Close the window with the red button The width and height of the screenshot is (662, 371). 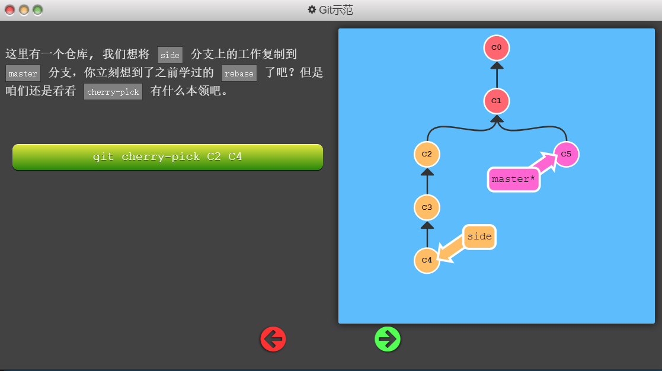pos(10,10)
